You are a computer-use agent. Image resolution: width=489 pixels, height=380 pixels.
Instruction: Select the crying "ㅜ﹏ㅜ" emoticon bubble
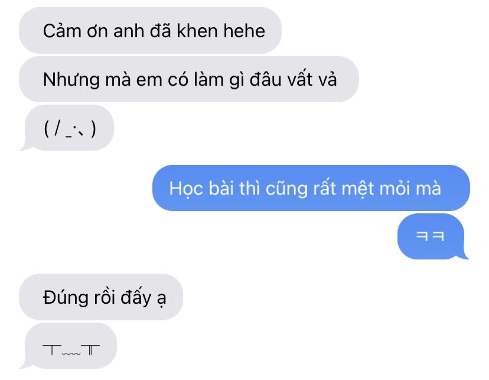pos(69,346)
